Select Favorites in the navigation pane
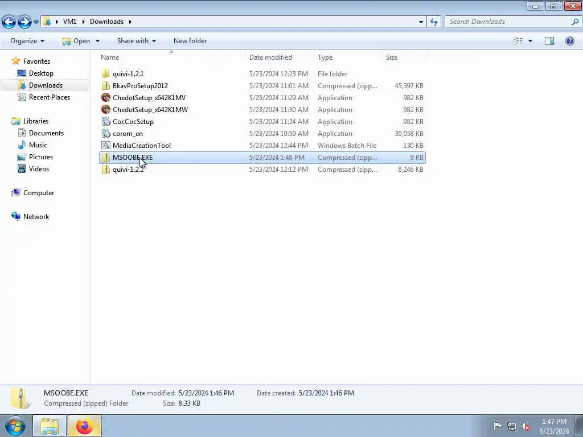This screenshot has height=437, width=583. [36, 61]
